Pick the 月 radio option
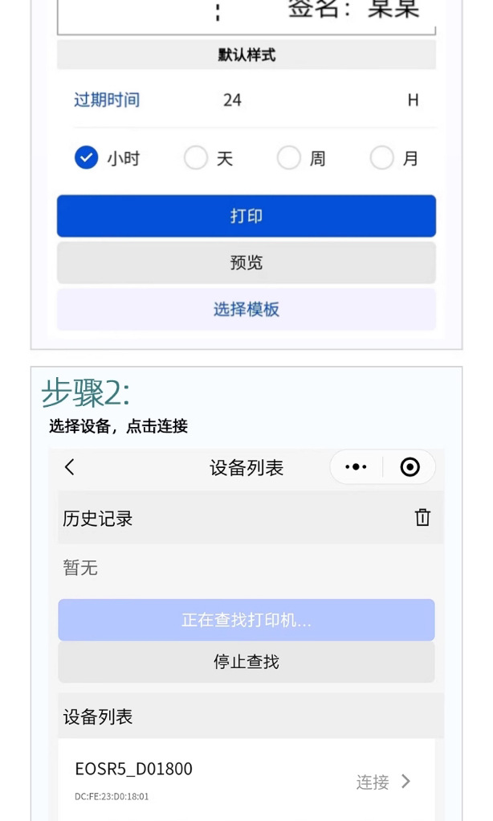This screenshot has height=821, width=493. pyautogui.click(x=382, y=158)
